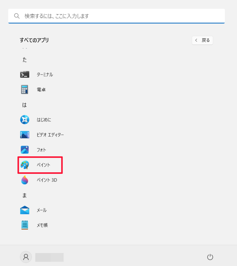
Task: Click the ビデオ エディター icon
Action: coord(25,135)
